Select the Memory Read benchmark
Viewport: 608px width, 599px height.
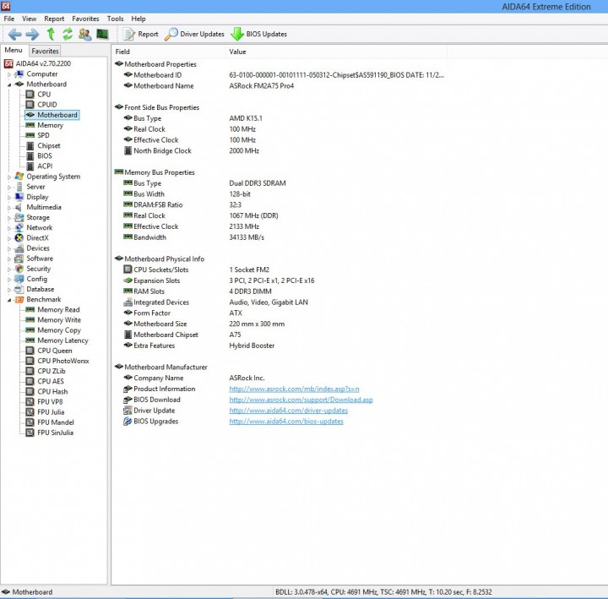[x=58, y=309]
